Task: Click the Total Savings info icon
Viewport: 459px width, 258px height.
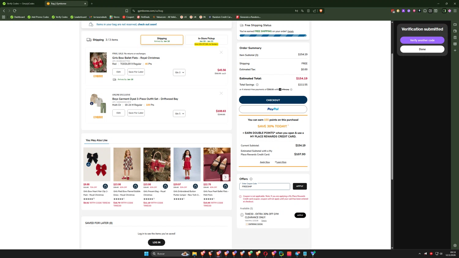Action: pos(257,85)
